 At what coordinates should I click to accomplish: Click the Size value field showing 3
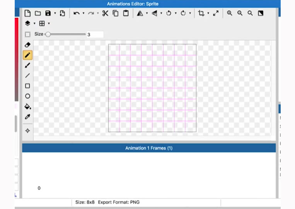coord(95,35)
